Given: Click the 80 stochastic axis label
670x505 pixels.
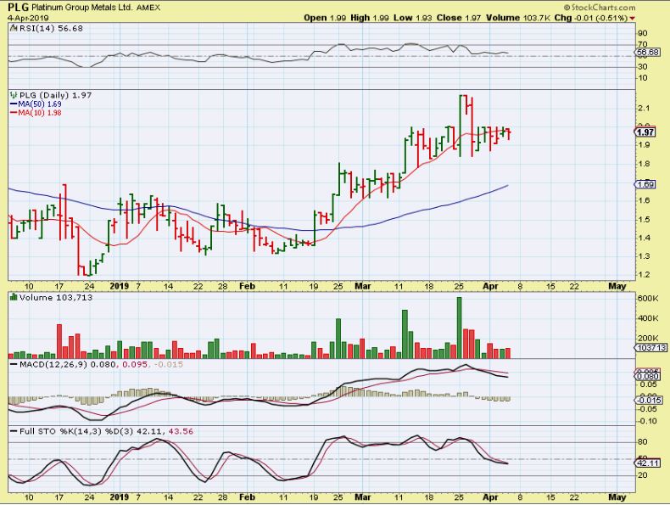Looking at the screenshot, I should (x=642, y=442).
